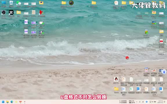
Task: Open the WPS file named 21
Action: click(x=161, y=89)
